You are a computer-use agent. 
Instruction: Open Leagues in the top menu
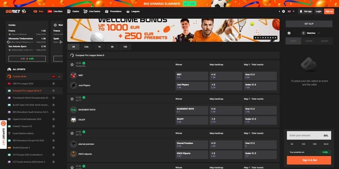click(133, 11)
